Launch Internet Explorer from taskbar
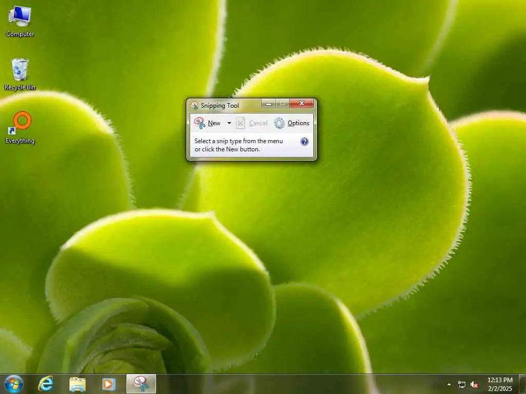526x394 pixels. coord(46,384)
